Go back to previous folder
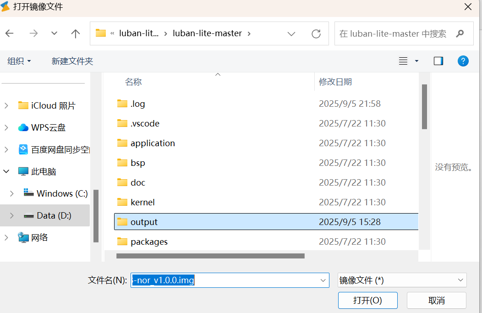The height and width of the screenshot is (313, 482). pyautogui.click(x=10, y=33)
